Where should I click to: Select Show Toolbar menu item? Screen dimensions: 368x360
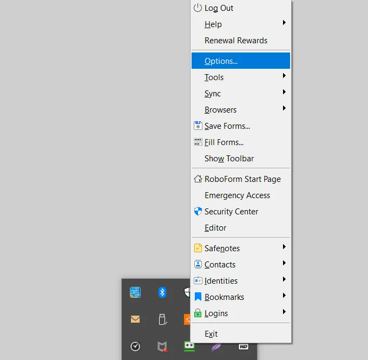coord(241,159)
